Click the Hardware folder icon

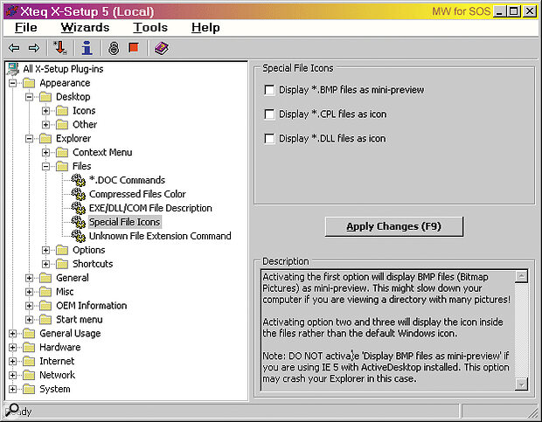pyautogui.click(x=29, y=347)
